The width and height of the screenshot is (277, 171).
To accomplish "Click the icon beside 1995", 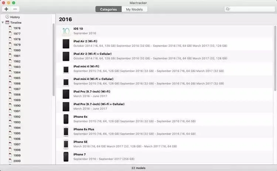I will (10, 133).
